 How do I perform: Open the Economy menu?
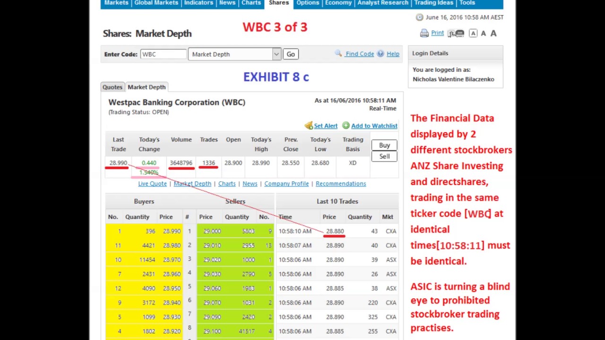tap(338, 3)
